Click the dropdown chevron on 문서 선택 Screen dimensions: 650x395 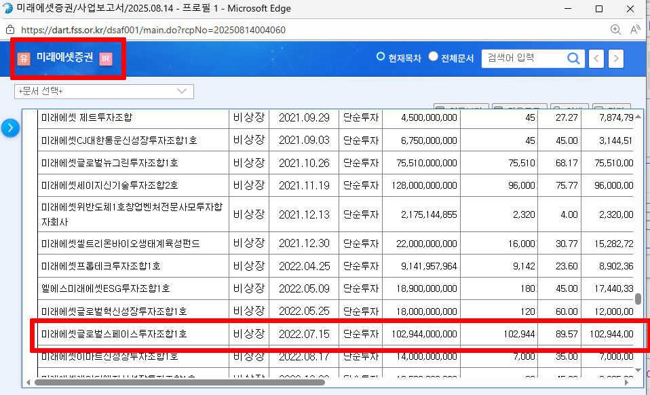point(181,91)
